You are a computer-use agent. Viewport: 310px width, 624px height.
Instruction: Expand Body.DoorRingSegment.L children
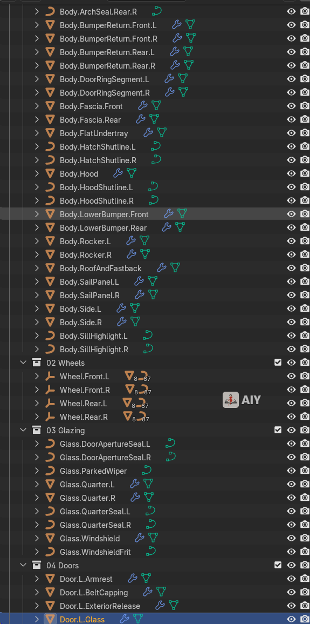(x=37, y=79)
